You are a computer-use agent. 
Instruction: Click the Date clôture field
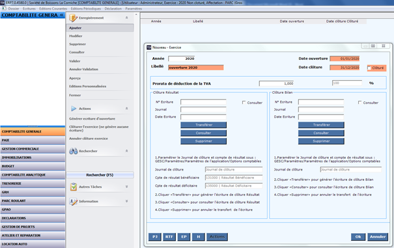tap(345, 68)
